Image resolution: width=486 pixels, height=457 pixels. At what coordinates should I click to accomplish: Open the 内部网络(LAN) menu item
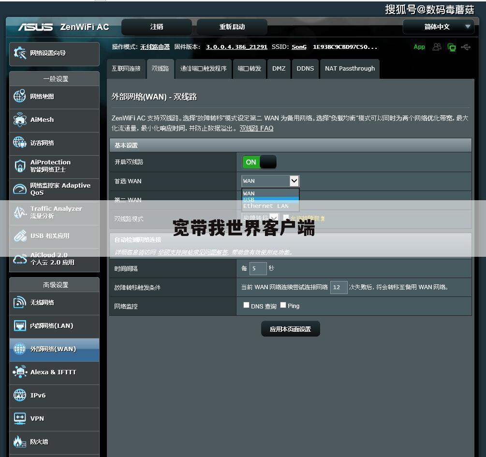(54, 326)
